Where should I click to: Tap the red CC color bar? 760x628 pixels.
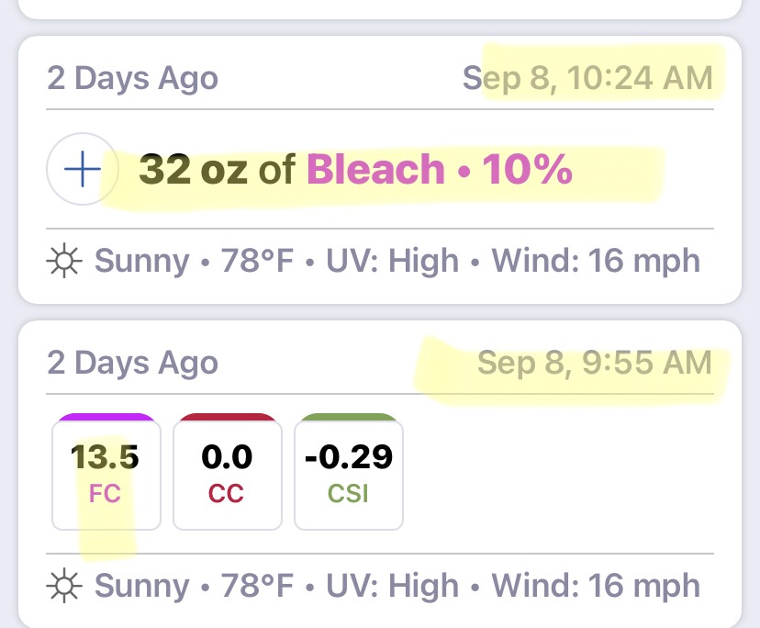pyautogui.click(x=228, y=417)
